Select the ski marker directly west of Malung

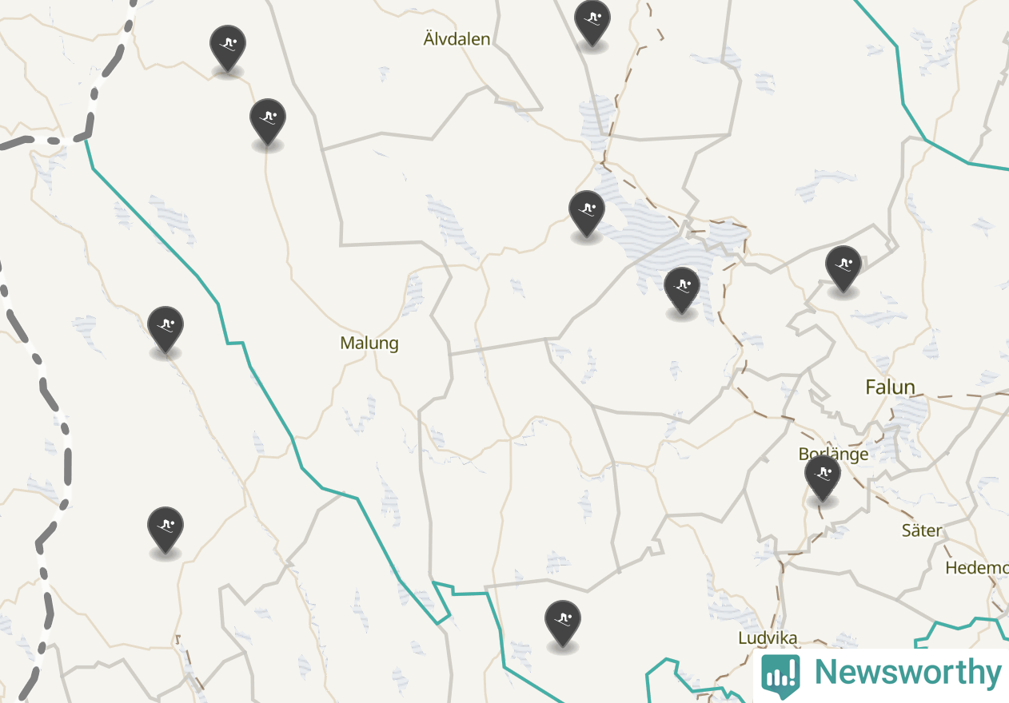click(x=166, y=327)
